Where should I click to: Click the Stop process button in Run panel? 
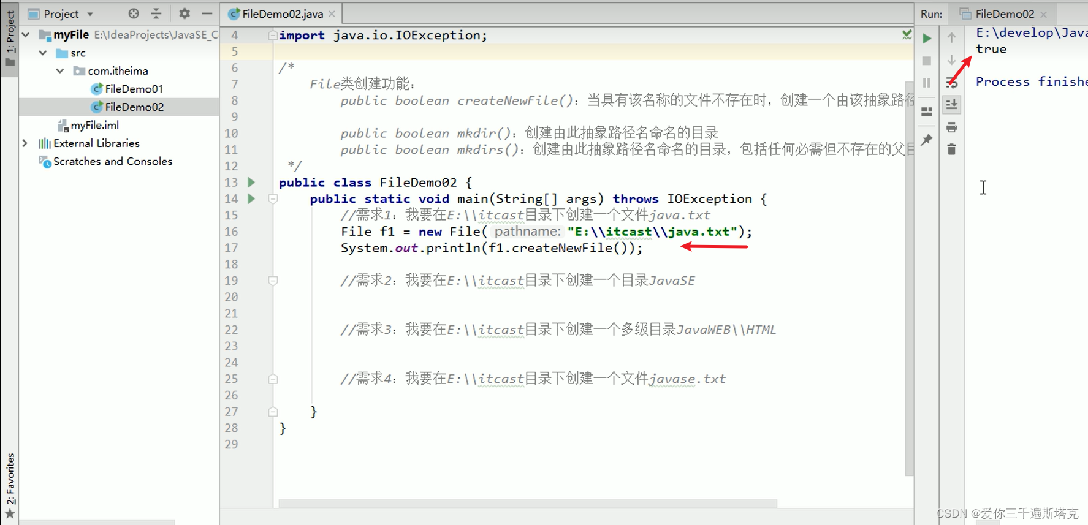[x=927, y=61]
